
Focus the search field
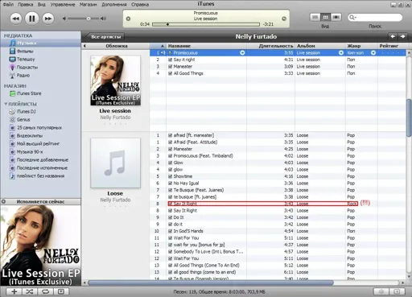pyautogui.click(x=375, y=18)
